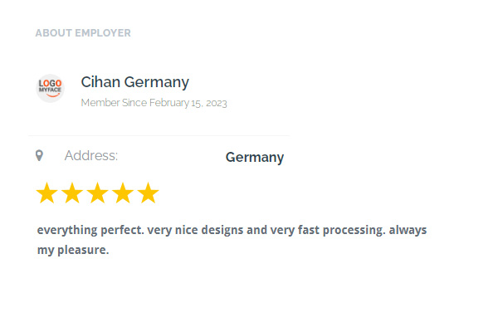The image size is (498, 332).
Task: Click the review text starting with everything perfect
Action: pyautogui.click(x=232, y=240)
